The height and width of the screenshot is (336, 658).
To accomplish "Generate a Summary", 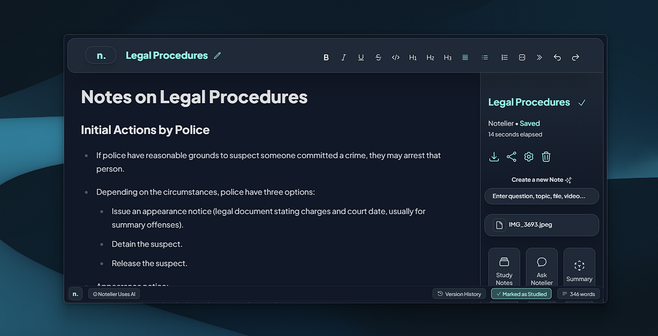I will point(579,267).
